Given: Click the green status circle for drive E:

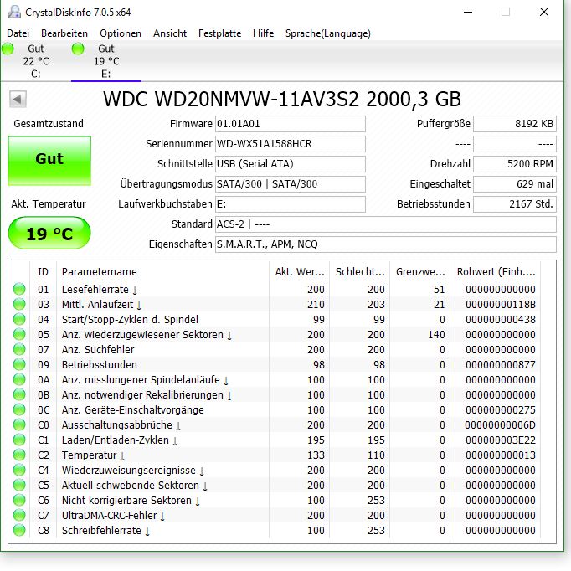Looking at the screenshot, I should click(x=78, y=49).
